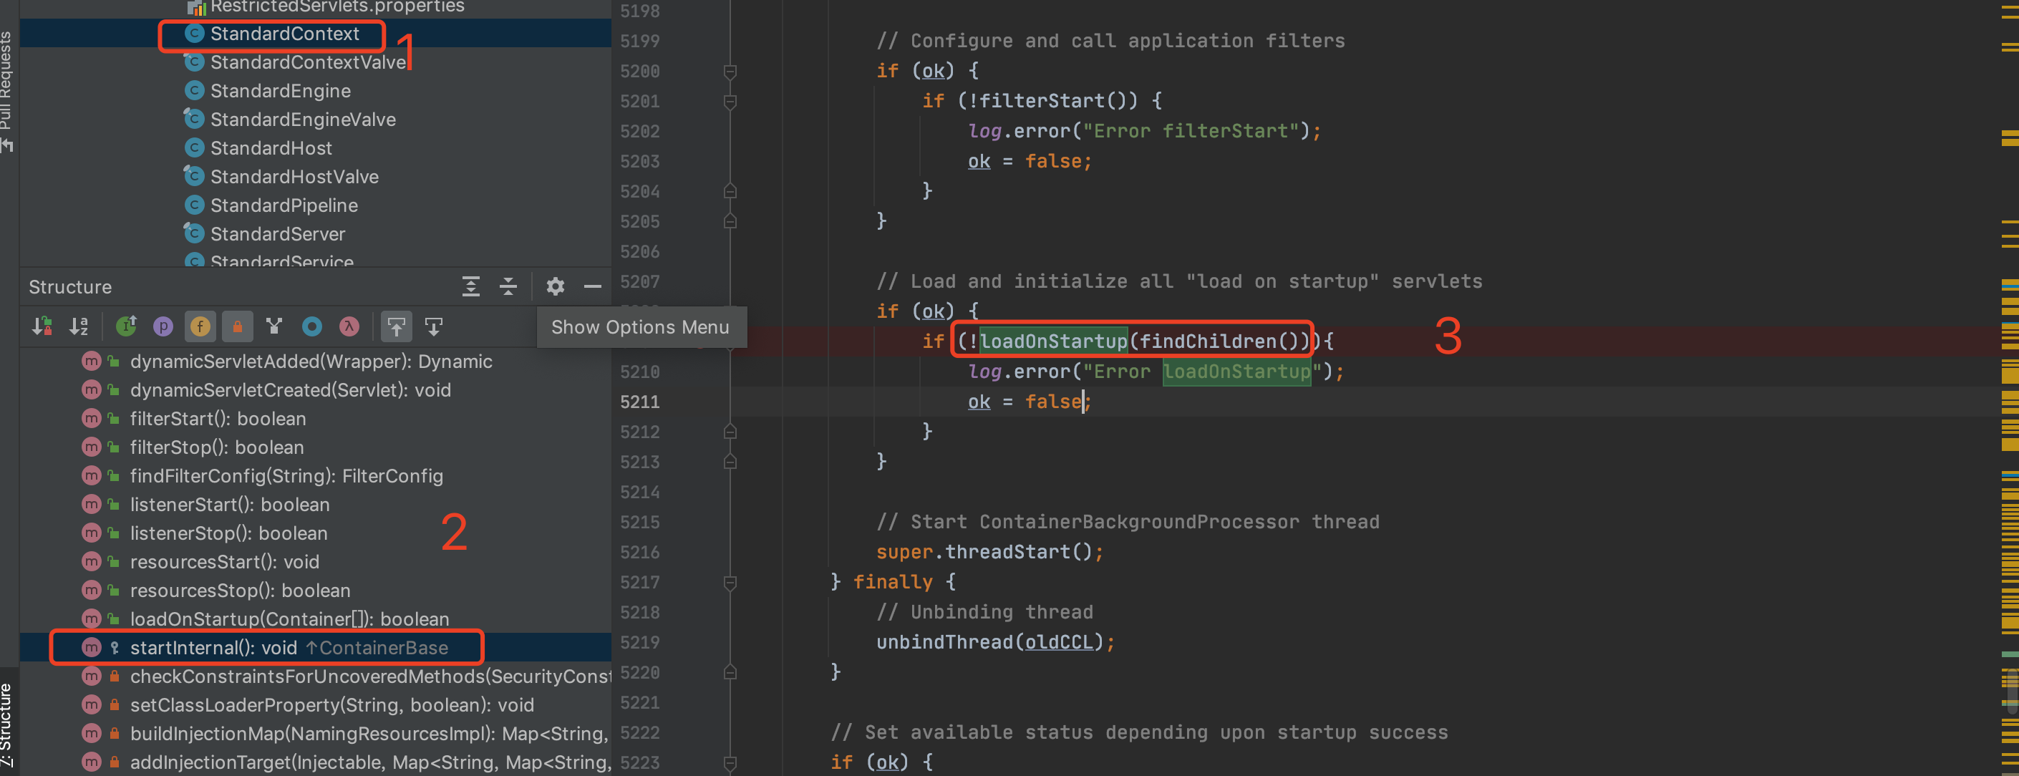Image resolution: width=2019 pixels, height=776 pixels.
Task: Select loadOnStartup(Container[]) method in Structure
Action: [x=289, y=619]
